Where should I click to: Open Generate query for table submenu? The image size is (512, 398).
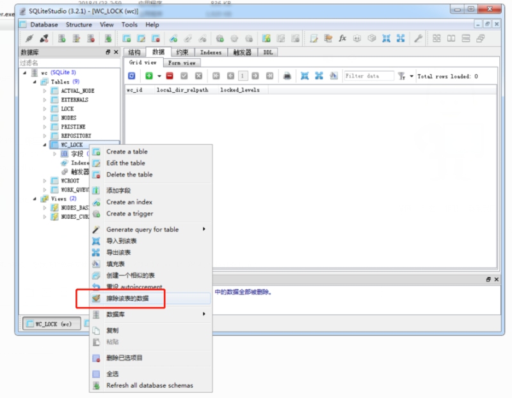point(150,229)
